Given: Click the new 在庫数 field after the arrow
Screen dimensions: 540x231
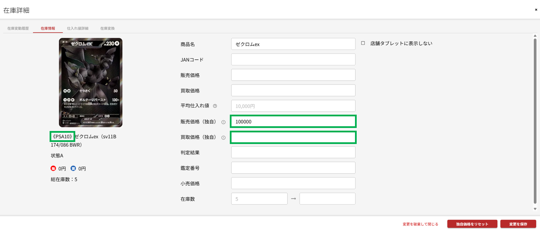Looking at the screenshot, I should point(328,199).
